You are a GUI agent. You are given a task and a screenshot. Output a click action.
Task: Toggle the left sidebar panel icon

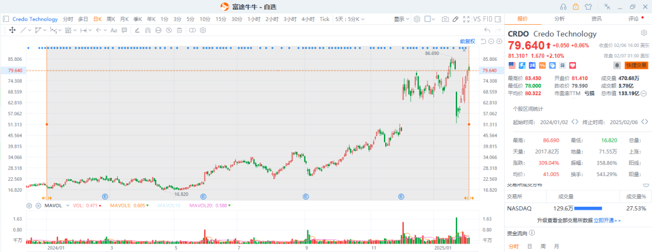[x=6, y=19]
